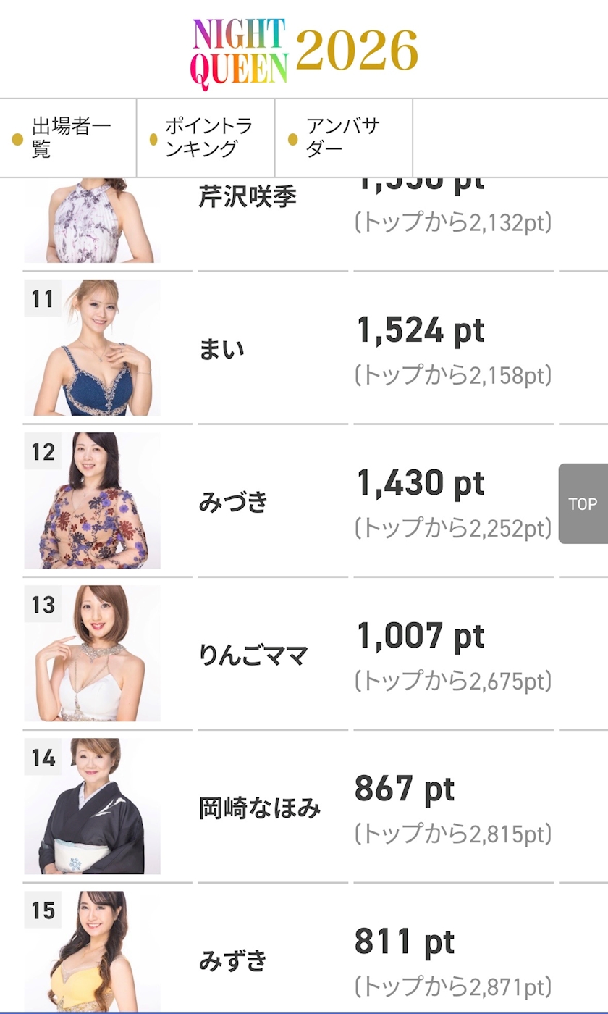This screenshot has height=1014, width=608.
Task: Click the rank 14 badge
Action: pyautogui.click(x=43, y=757)
